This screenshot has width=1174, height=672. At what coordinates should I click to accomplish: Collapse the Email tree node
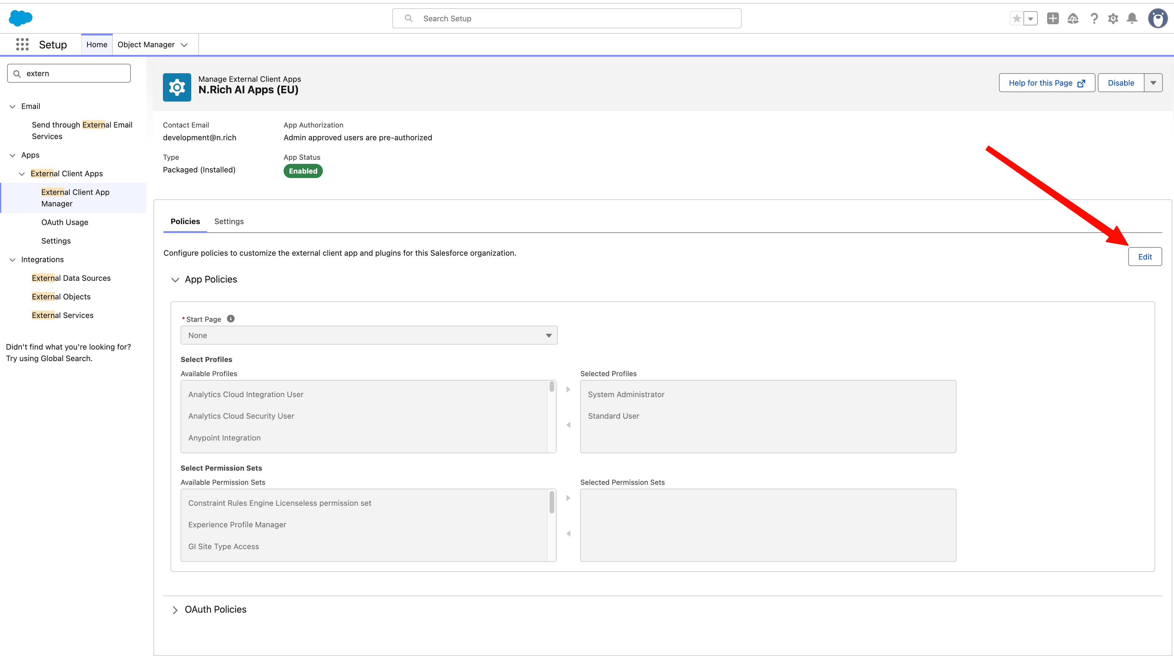tap(12, 107)
